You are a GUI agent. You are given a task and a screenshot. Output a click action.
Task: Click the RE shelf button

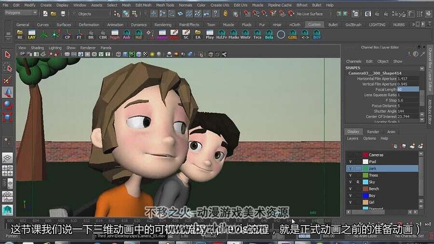(x=20, y=35)
